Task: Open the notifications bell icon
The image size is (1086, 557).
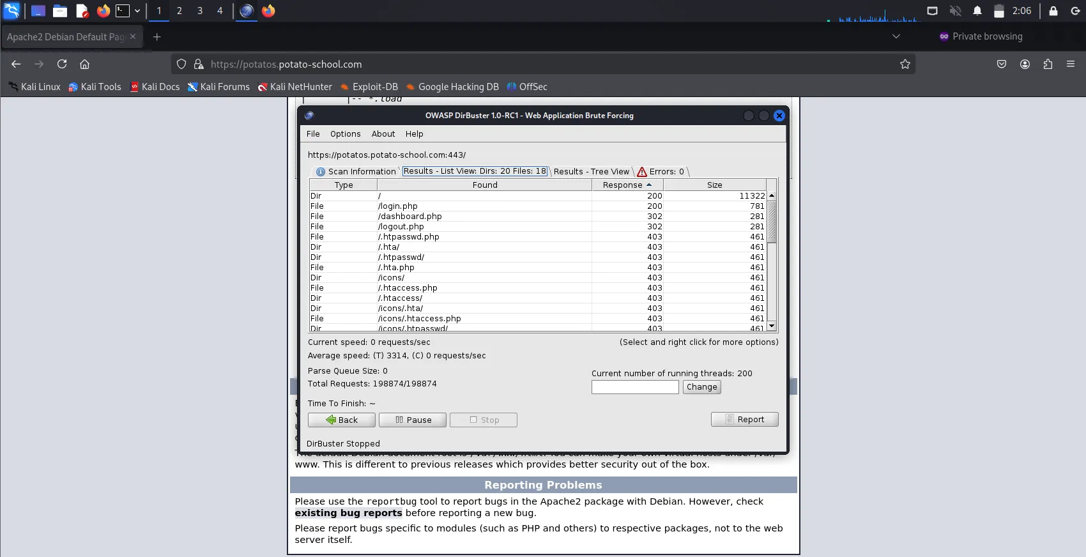Action: coord(977,11)
